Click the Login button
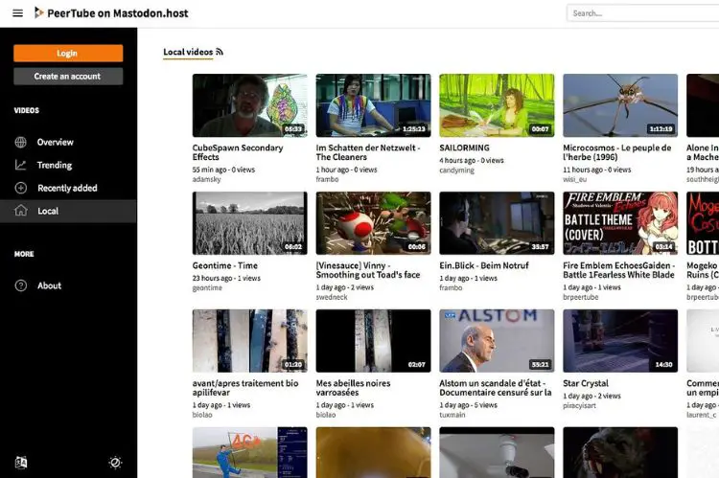The image size is (719, 478). 68,53
